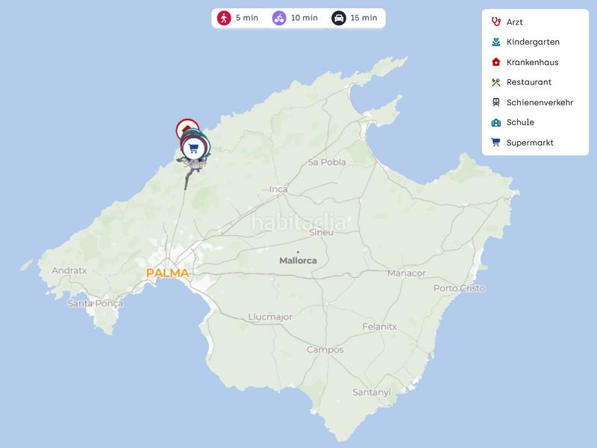597x448 pixels.
Task: Toggle the Krankenhaus legend entry
Action: [x=532, y=63]
